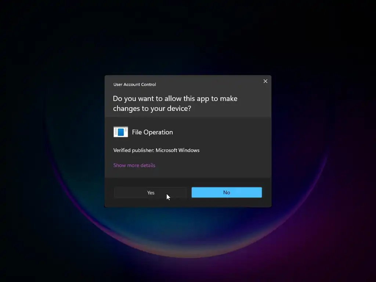The height and width of the screenshot is (282, 376).
Task: Select the File Operation app name text
Action: (x=152, y=132)
